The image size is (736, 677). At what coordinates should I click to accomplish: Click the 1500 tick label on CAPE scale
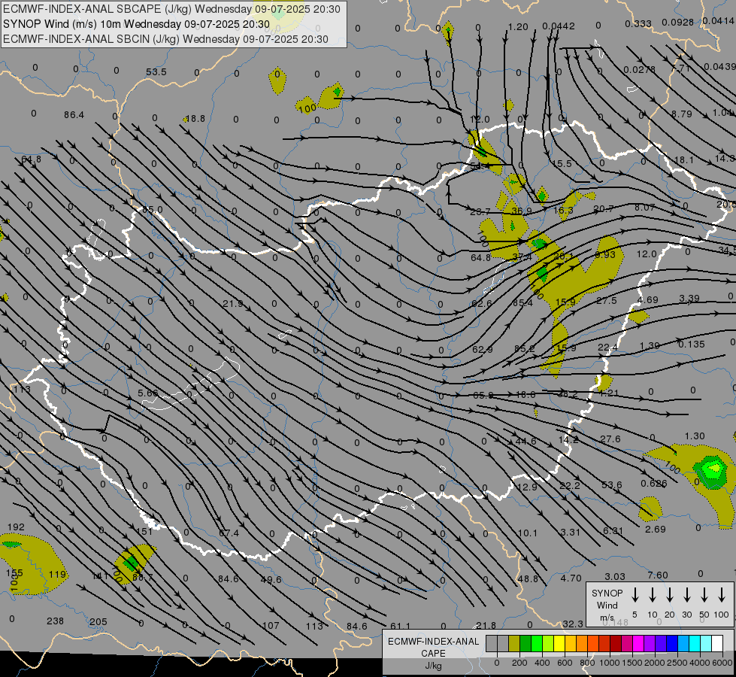point(632,663)
